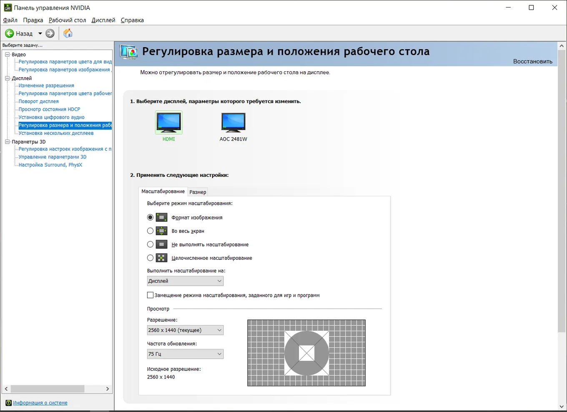Click the integer scaling mode icon

tap(161, 258)
